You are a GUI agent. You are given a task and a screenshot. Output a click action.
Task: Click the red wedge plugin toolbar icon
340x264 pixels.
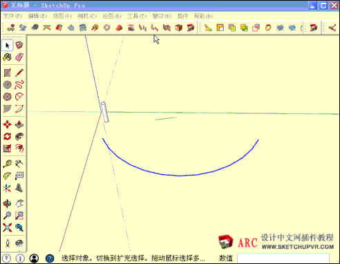119,28
